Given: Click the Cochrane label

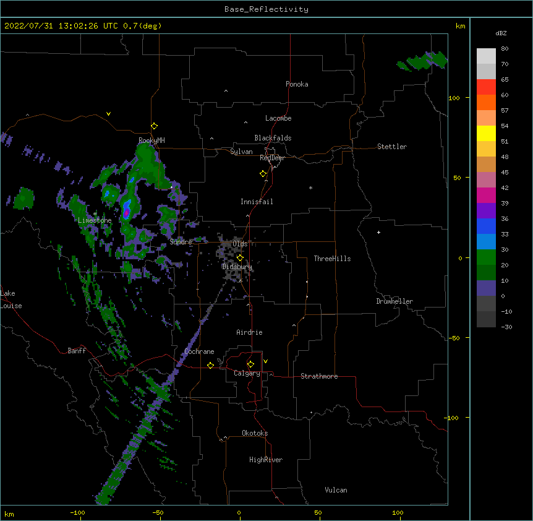Looking at the screenshot, I should pyautogui.click(x=199, y=351).
